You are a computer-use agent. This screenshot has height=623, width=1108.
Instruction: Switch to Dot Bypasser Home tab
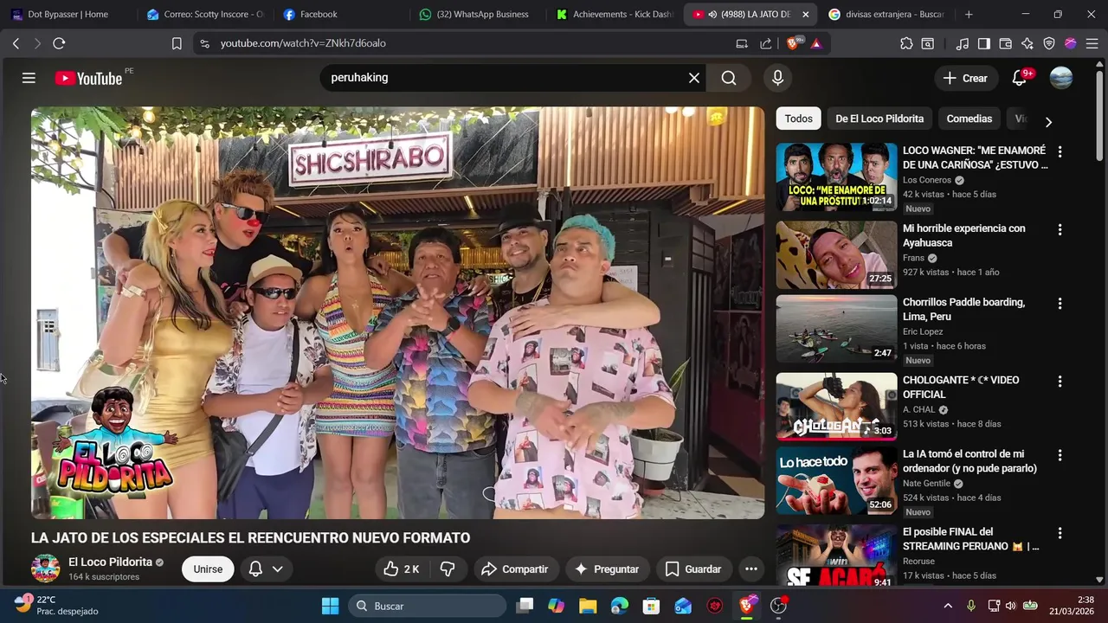pyautogui.click(x=68, y=15)
